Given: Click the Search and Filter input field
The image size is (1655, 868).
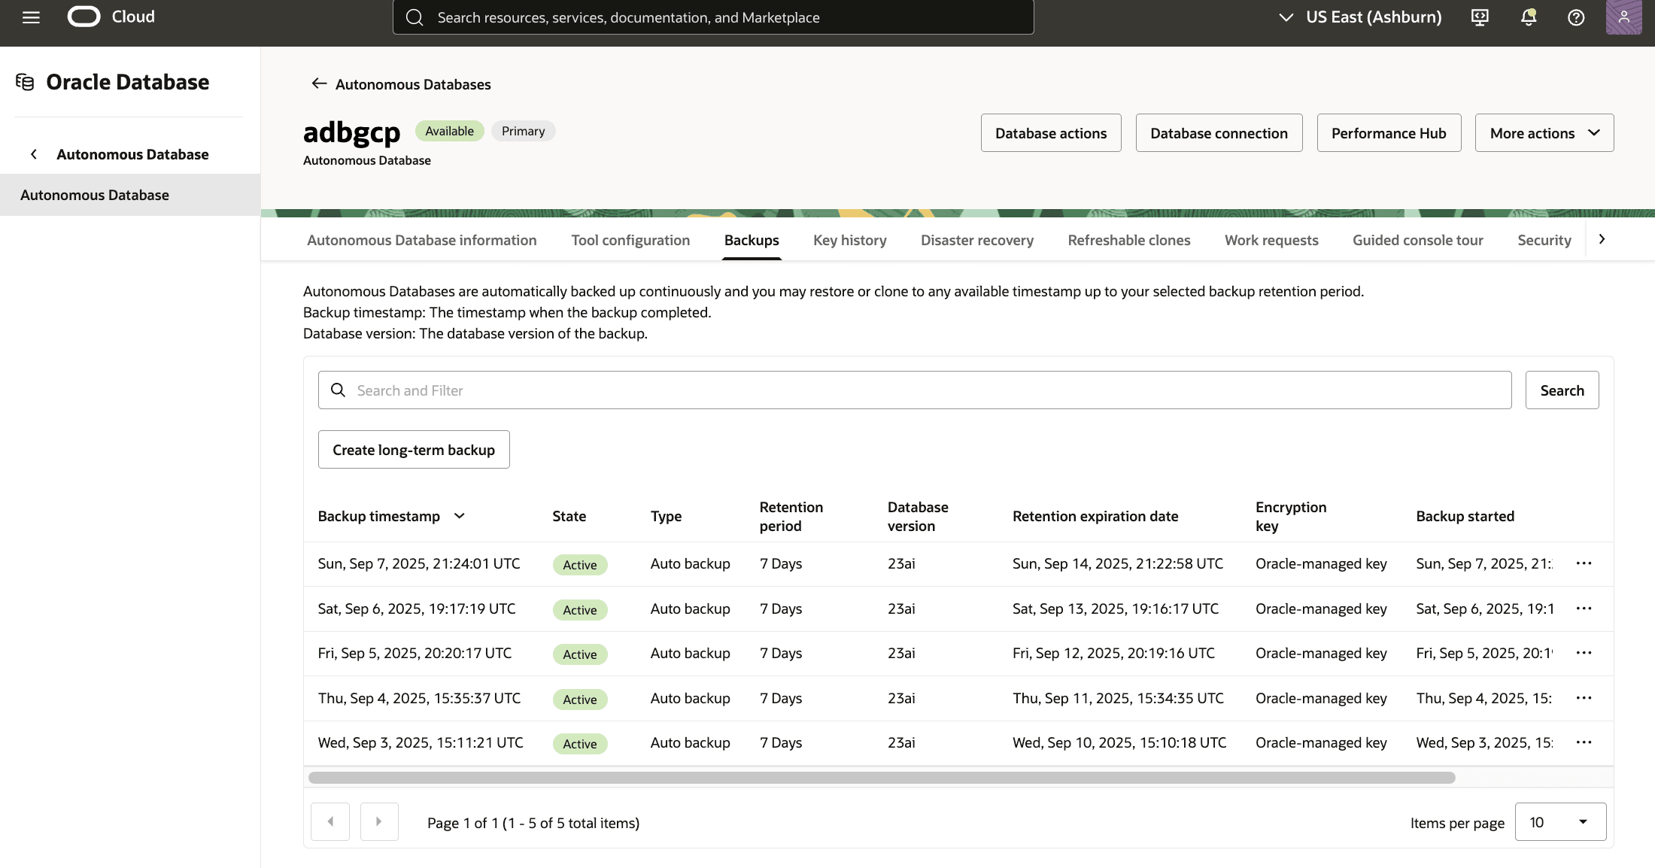Looking at the screenshot, I should (827, 390).
